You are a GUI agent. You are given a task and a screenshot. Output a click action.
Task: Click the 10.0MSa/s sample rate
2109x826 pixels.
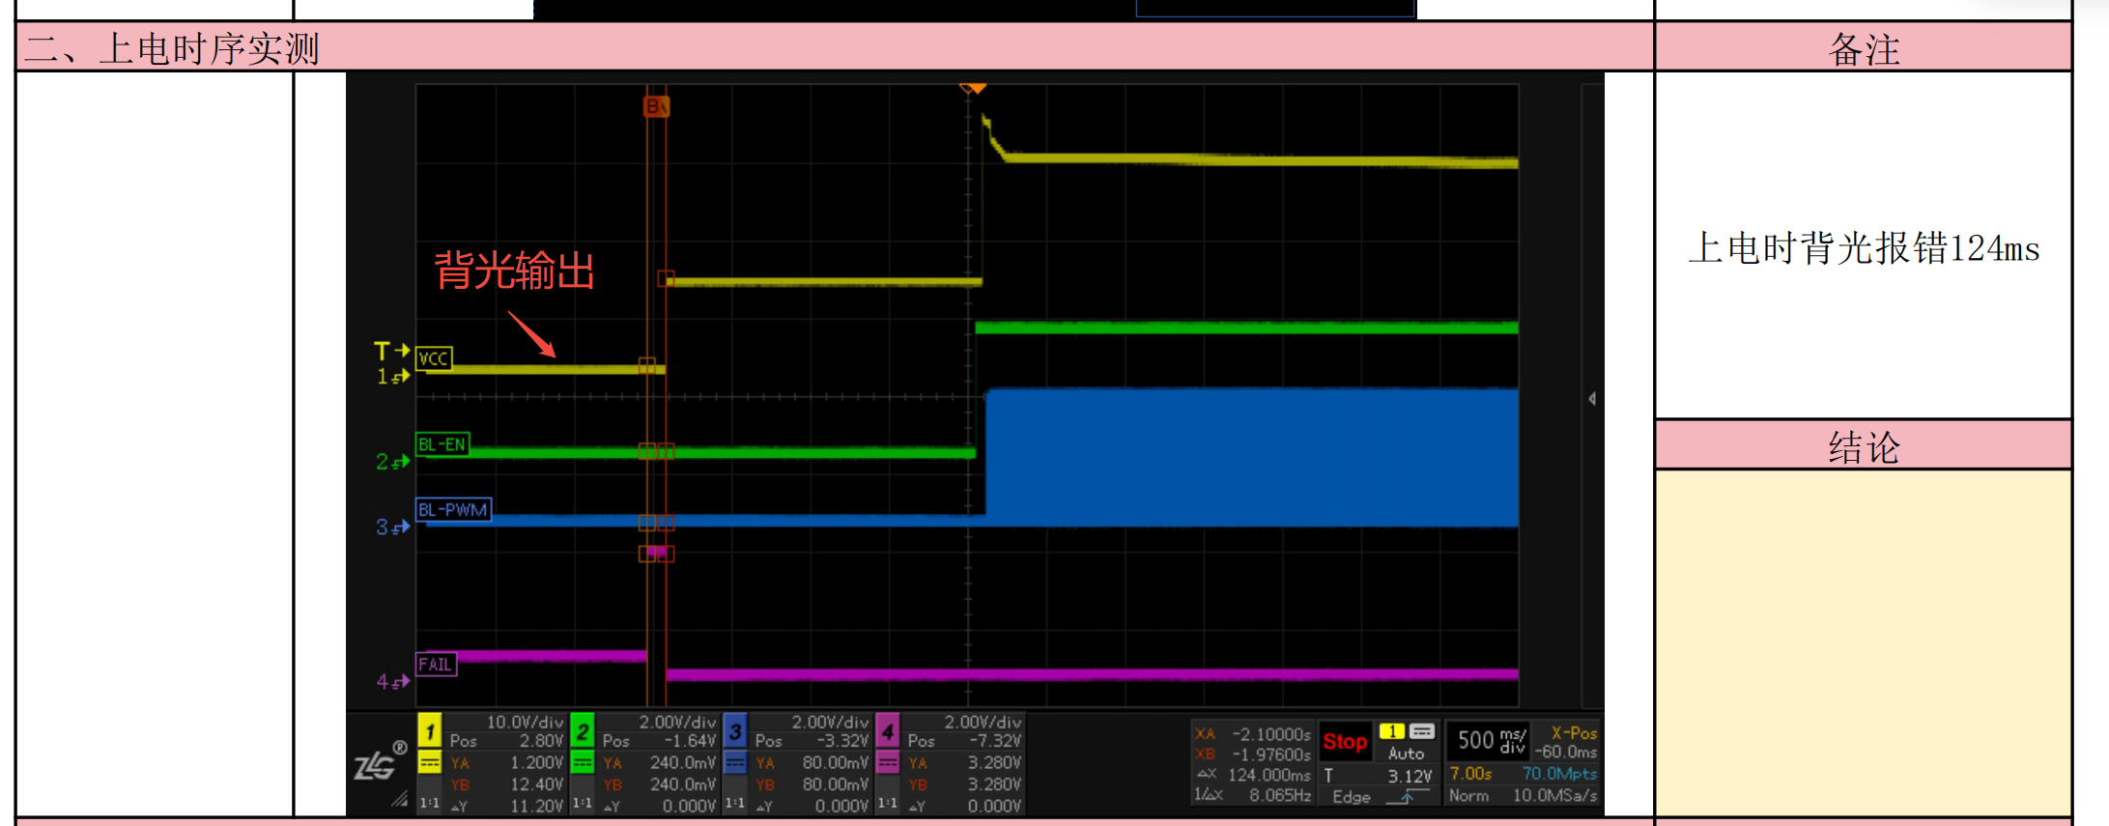(1555, 796)
